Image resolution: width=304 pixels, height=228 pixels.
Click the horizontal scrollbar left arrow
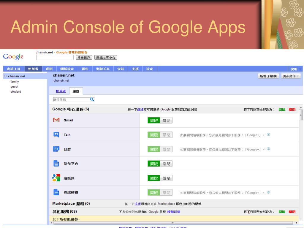click(51, 223)
